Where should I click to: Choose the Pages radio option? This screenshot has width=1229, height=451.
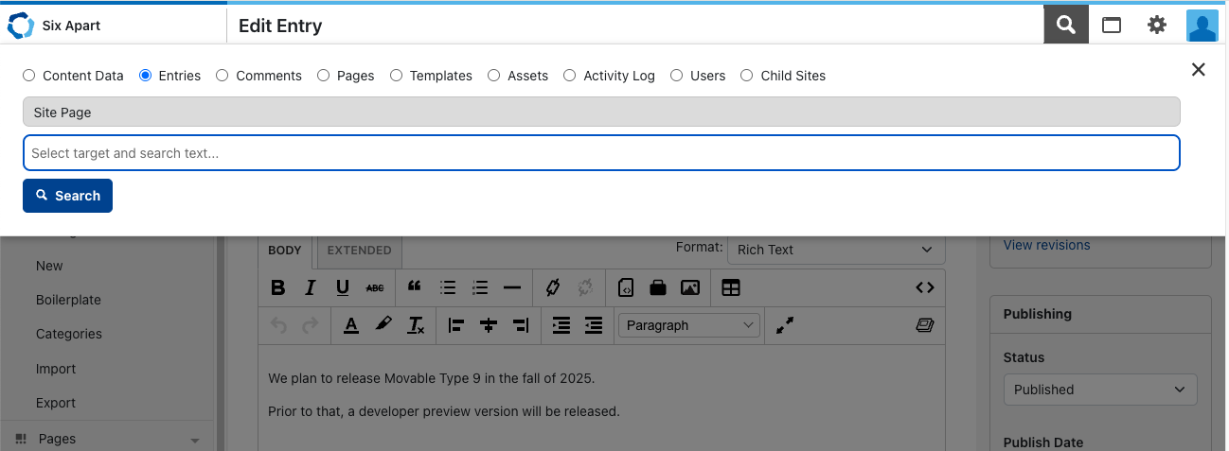pos(324,76)
